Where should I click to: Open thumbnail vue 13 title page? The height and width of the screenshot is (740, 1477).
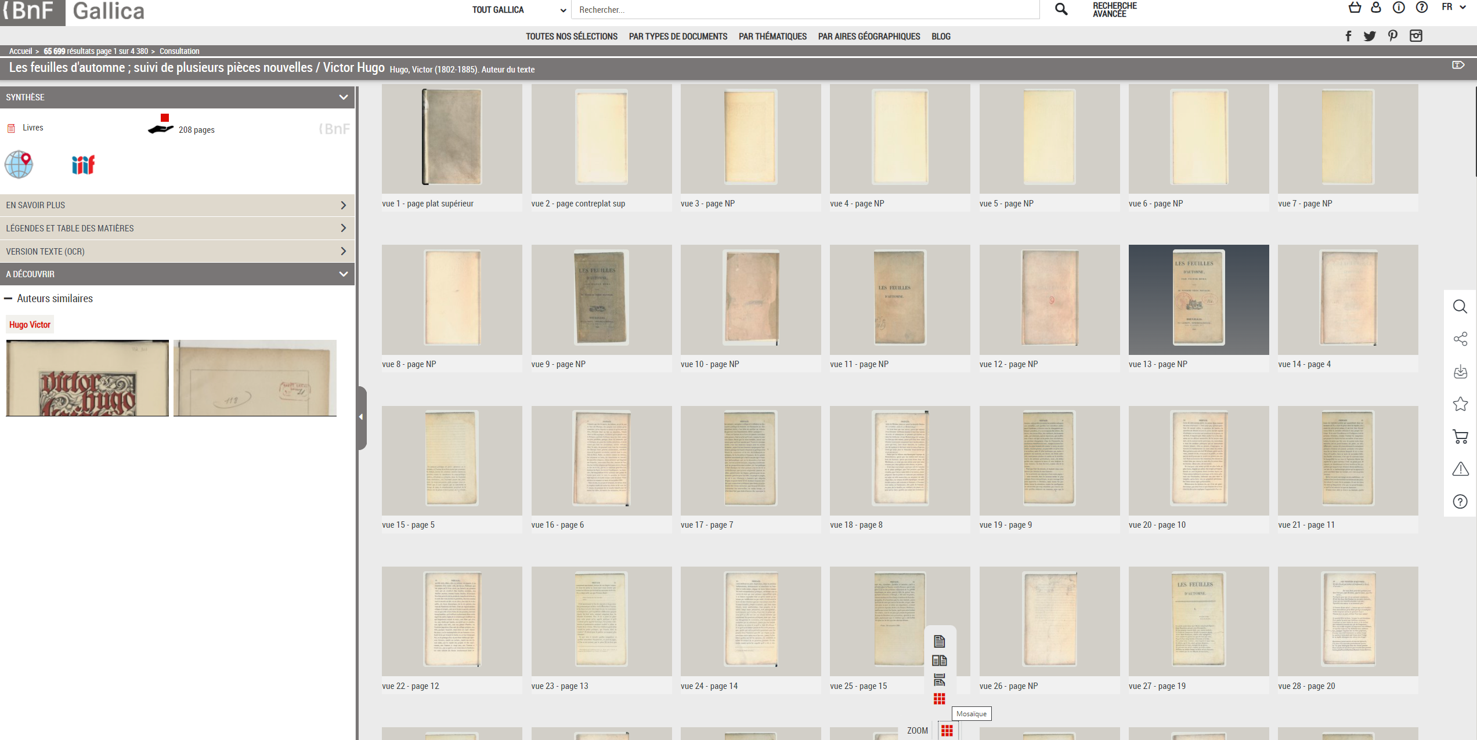(x=1198, y=299)
